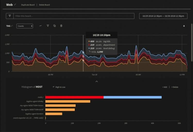The height and width of the screenshot is (132, 193).
Task: Click the line chart style icon
Action: pyautogui.click(x=40, y=26)
